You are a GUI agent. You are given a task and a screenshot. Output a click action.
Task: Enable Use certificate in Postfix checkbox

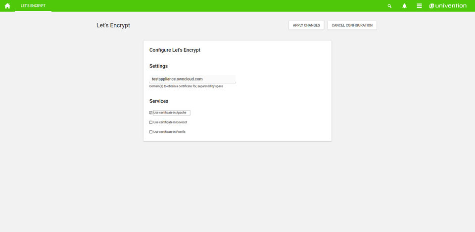(x=151, y=132)
